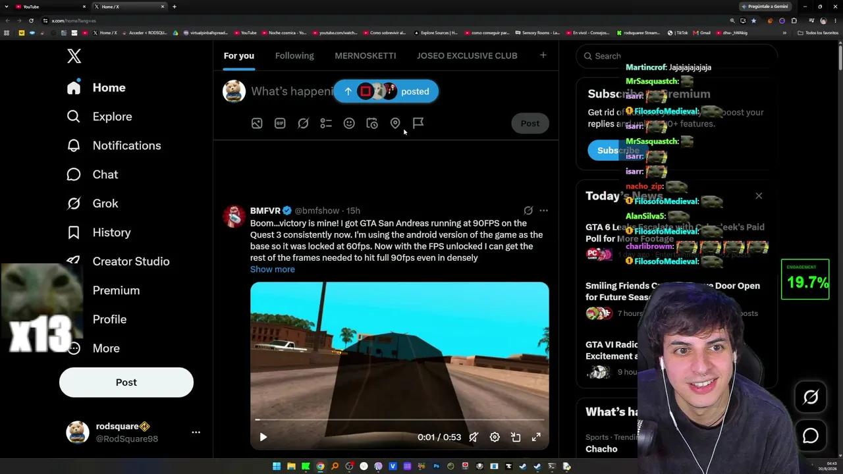This screenshot has width=843, height=474.
Task: Go to Explore in the sidebar
Action: pyautogui.click(x=99, y=117)
